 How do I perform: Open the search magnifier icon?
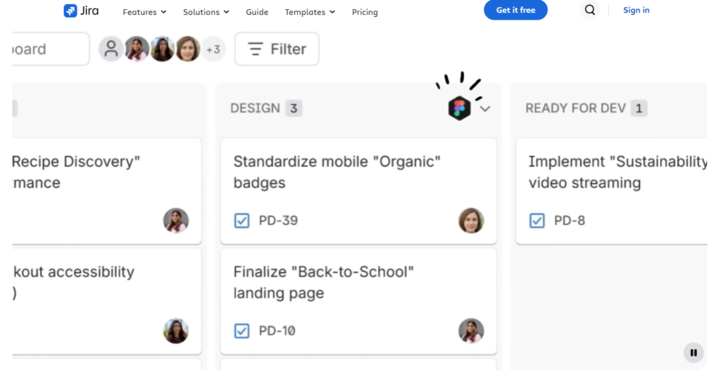(589, 10)
